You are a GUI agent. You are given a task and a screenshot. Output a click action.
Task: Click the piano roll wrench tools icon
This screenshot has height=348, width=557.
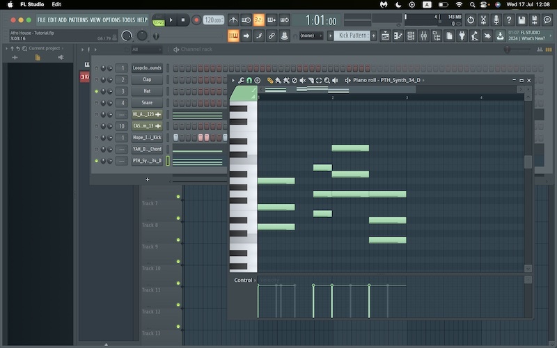[x=241, y=81]
